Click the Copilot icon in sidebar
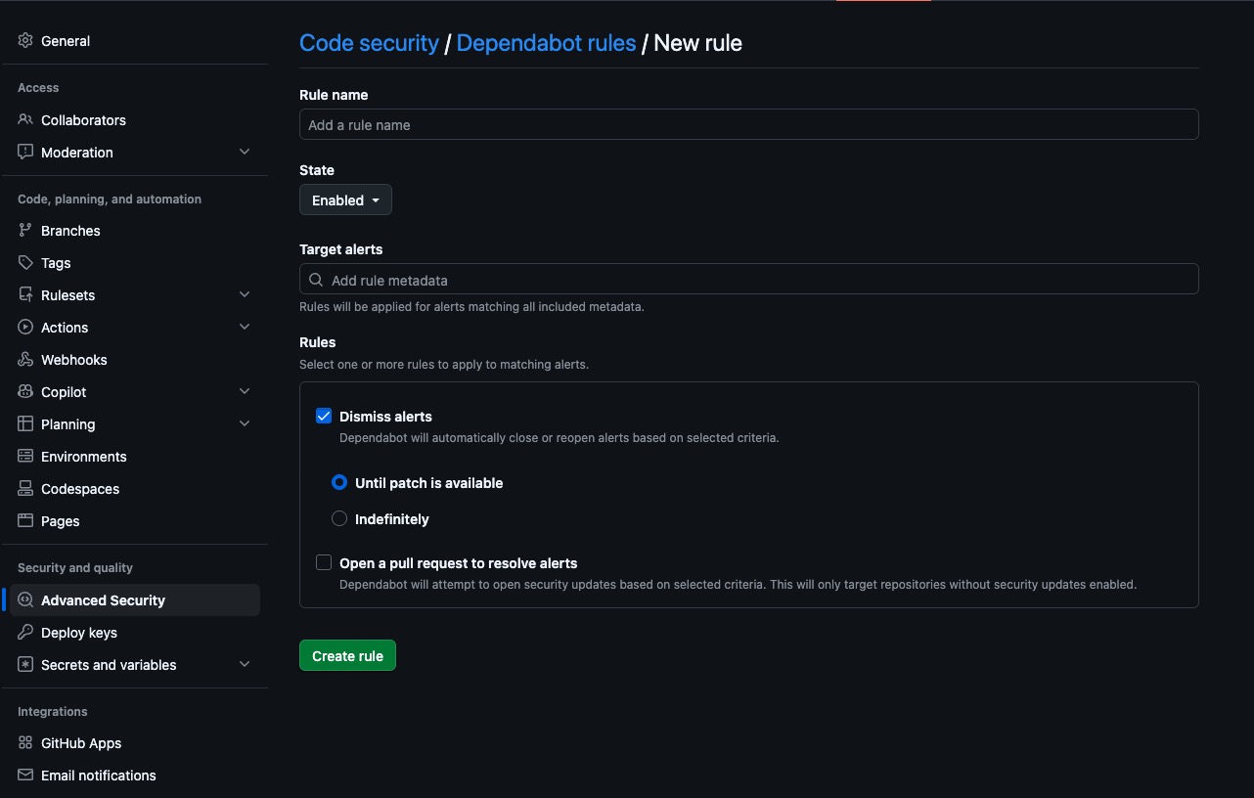The image size is (1254, 798). [x=25, y=392]
